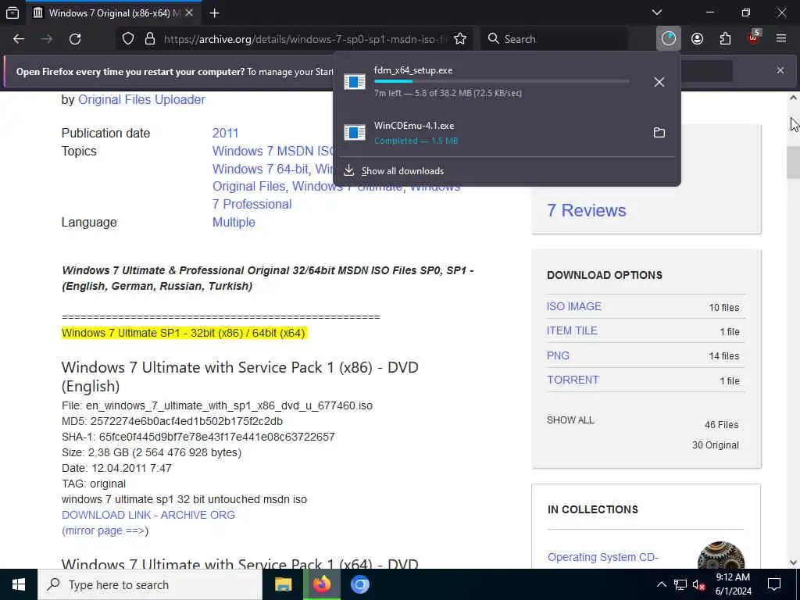Click SHOW ALL download files
Image resolution: width=800 pixels, height=600 pixels.
(570, 420)
